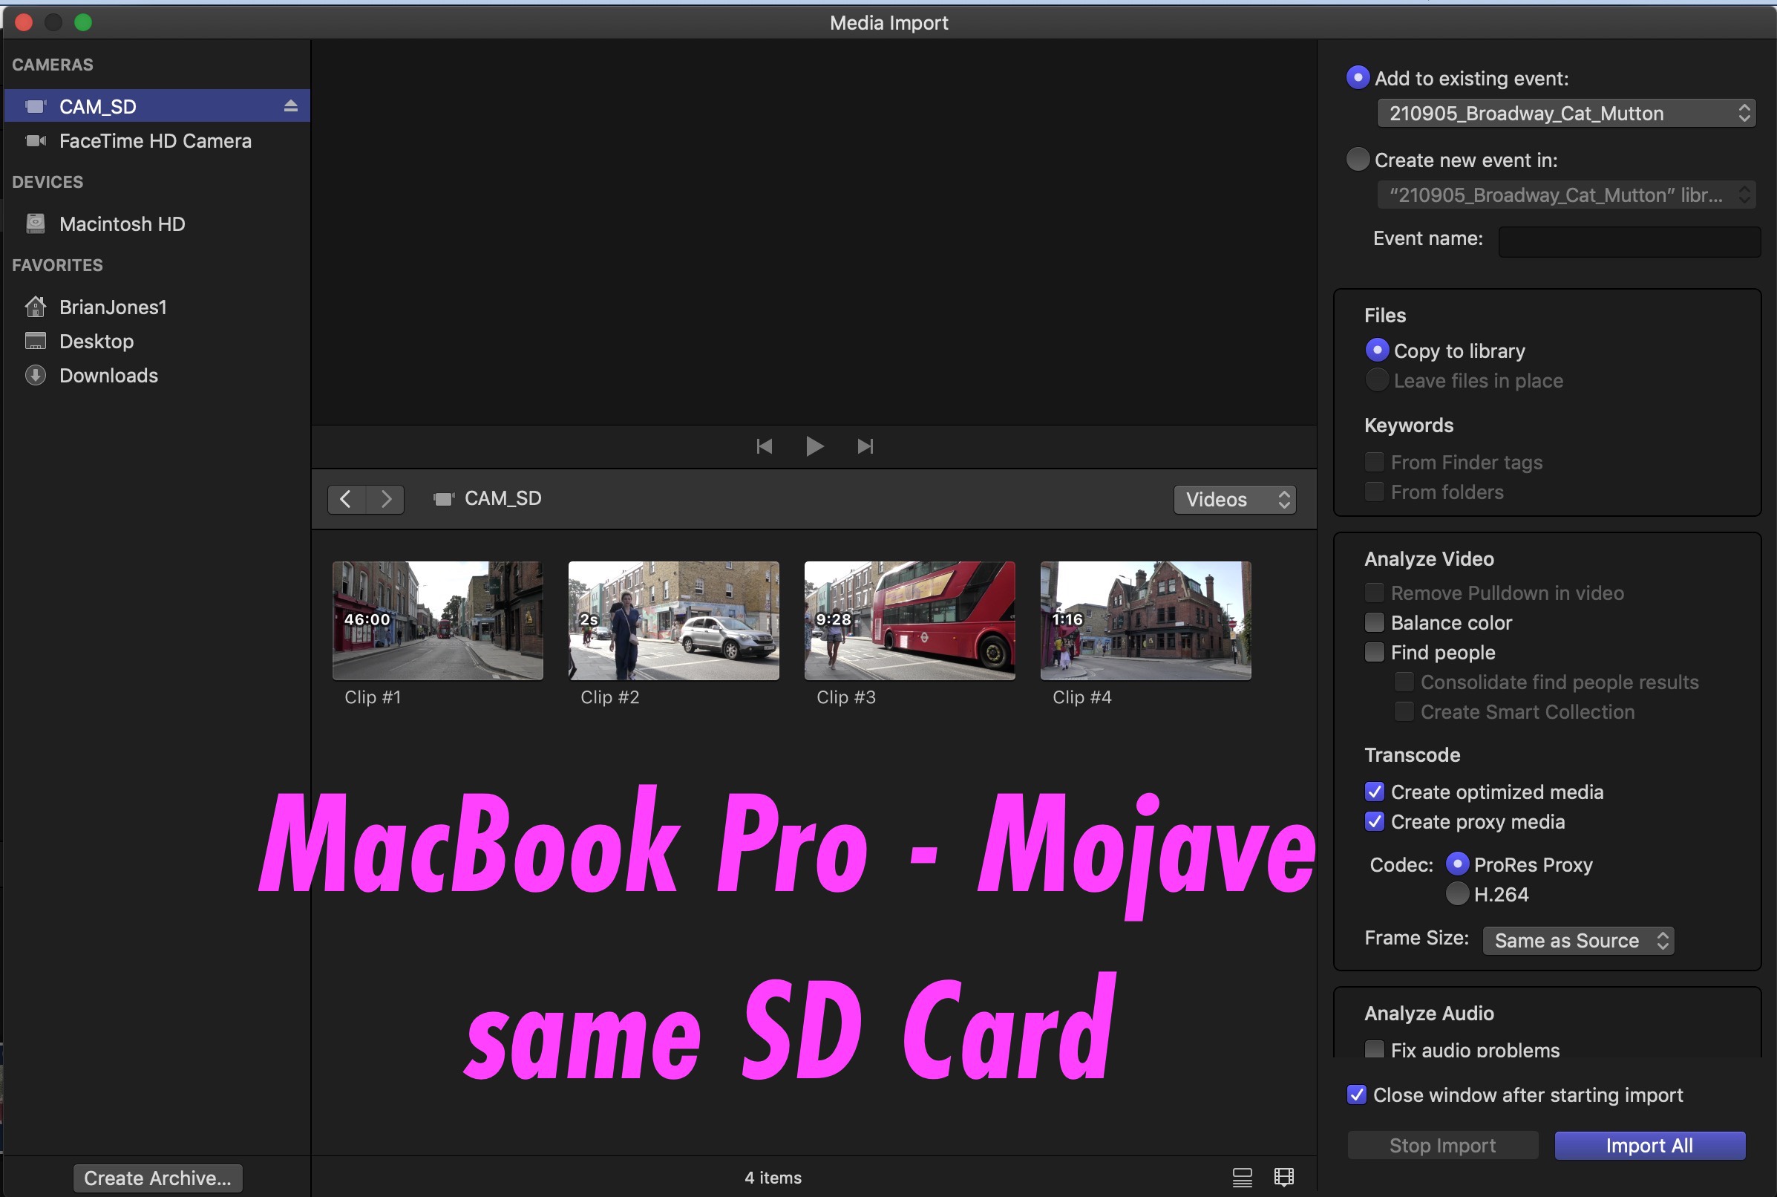Select the Clip #3 bus thumbnail
The image size is (1777, 1197).
[x=909, y=621]
